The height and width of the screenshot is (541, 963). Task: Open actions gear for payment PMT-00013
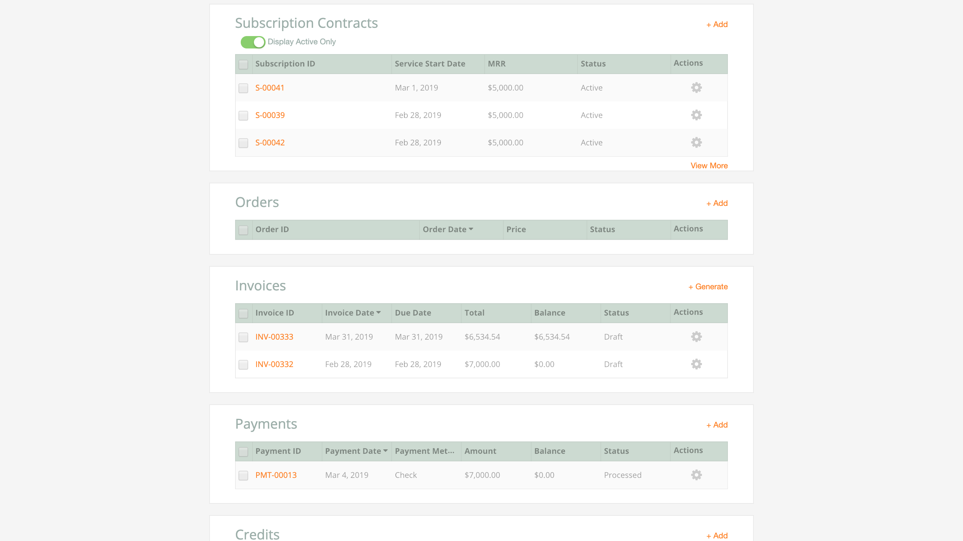click(696, 475)
